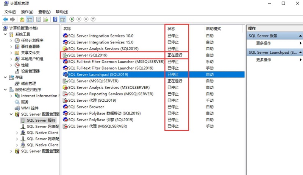Open the 文件(F) menu
Image resolution: width=303 pixels, height=175 pixels.
click(10, 12)
